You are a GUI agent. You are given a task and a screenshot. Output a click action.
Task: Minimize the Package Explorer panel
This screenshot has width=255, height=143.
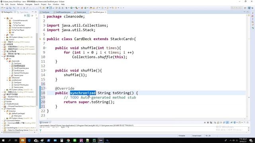pyautogui.click(x=33, y=12)
